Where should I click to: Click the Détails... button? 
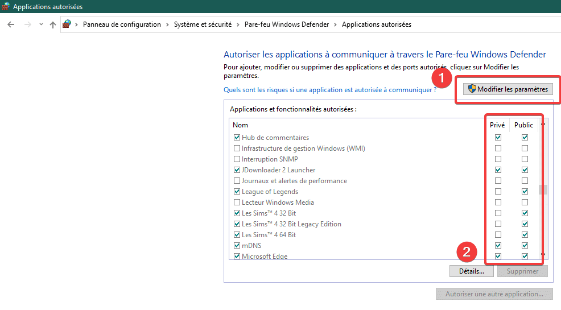(x=472, y=271)
